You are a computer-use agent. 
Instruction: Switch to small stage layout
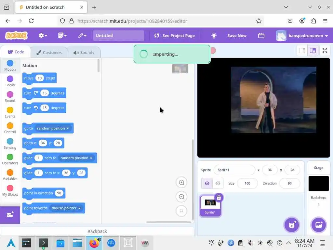pyautogui.click(x=302, y=50)
